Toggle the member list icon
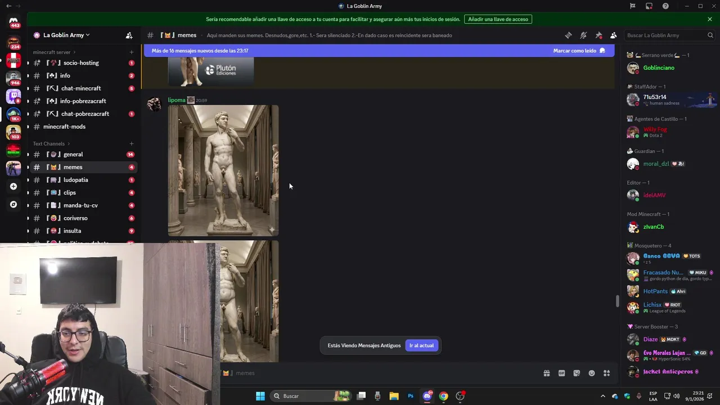The width and height of the screenshot is (720, 405). pyautogui.click(x=613, y=35)
